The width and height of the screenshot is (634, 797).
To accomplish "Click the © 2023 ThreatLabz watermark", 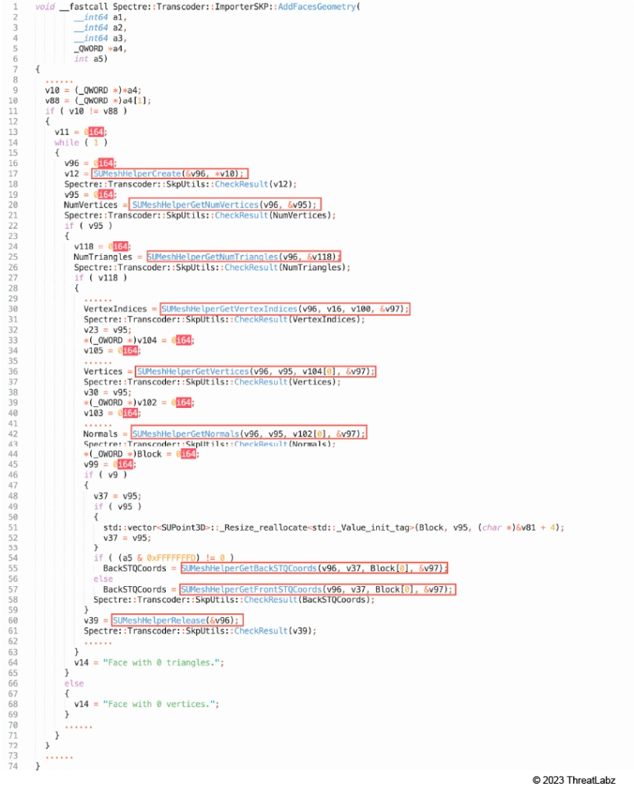I will (573, 780).
